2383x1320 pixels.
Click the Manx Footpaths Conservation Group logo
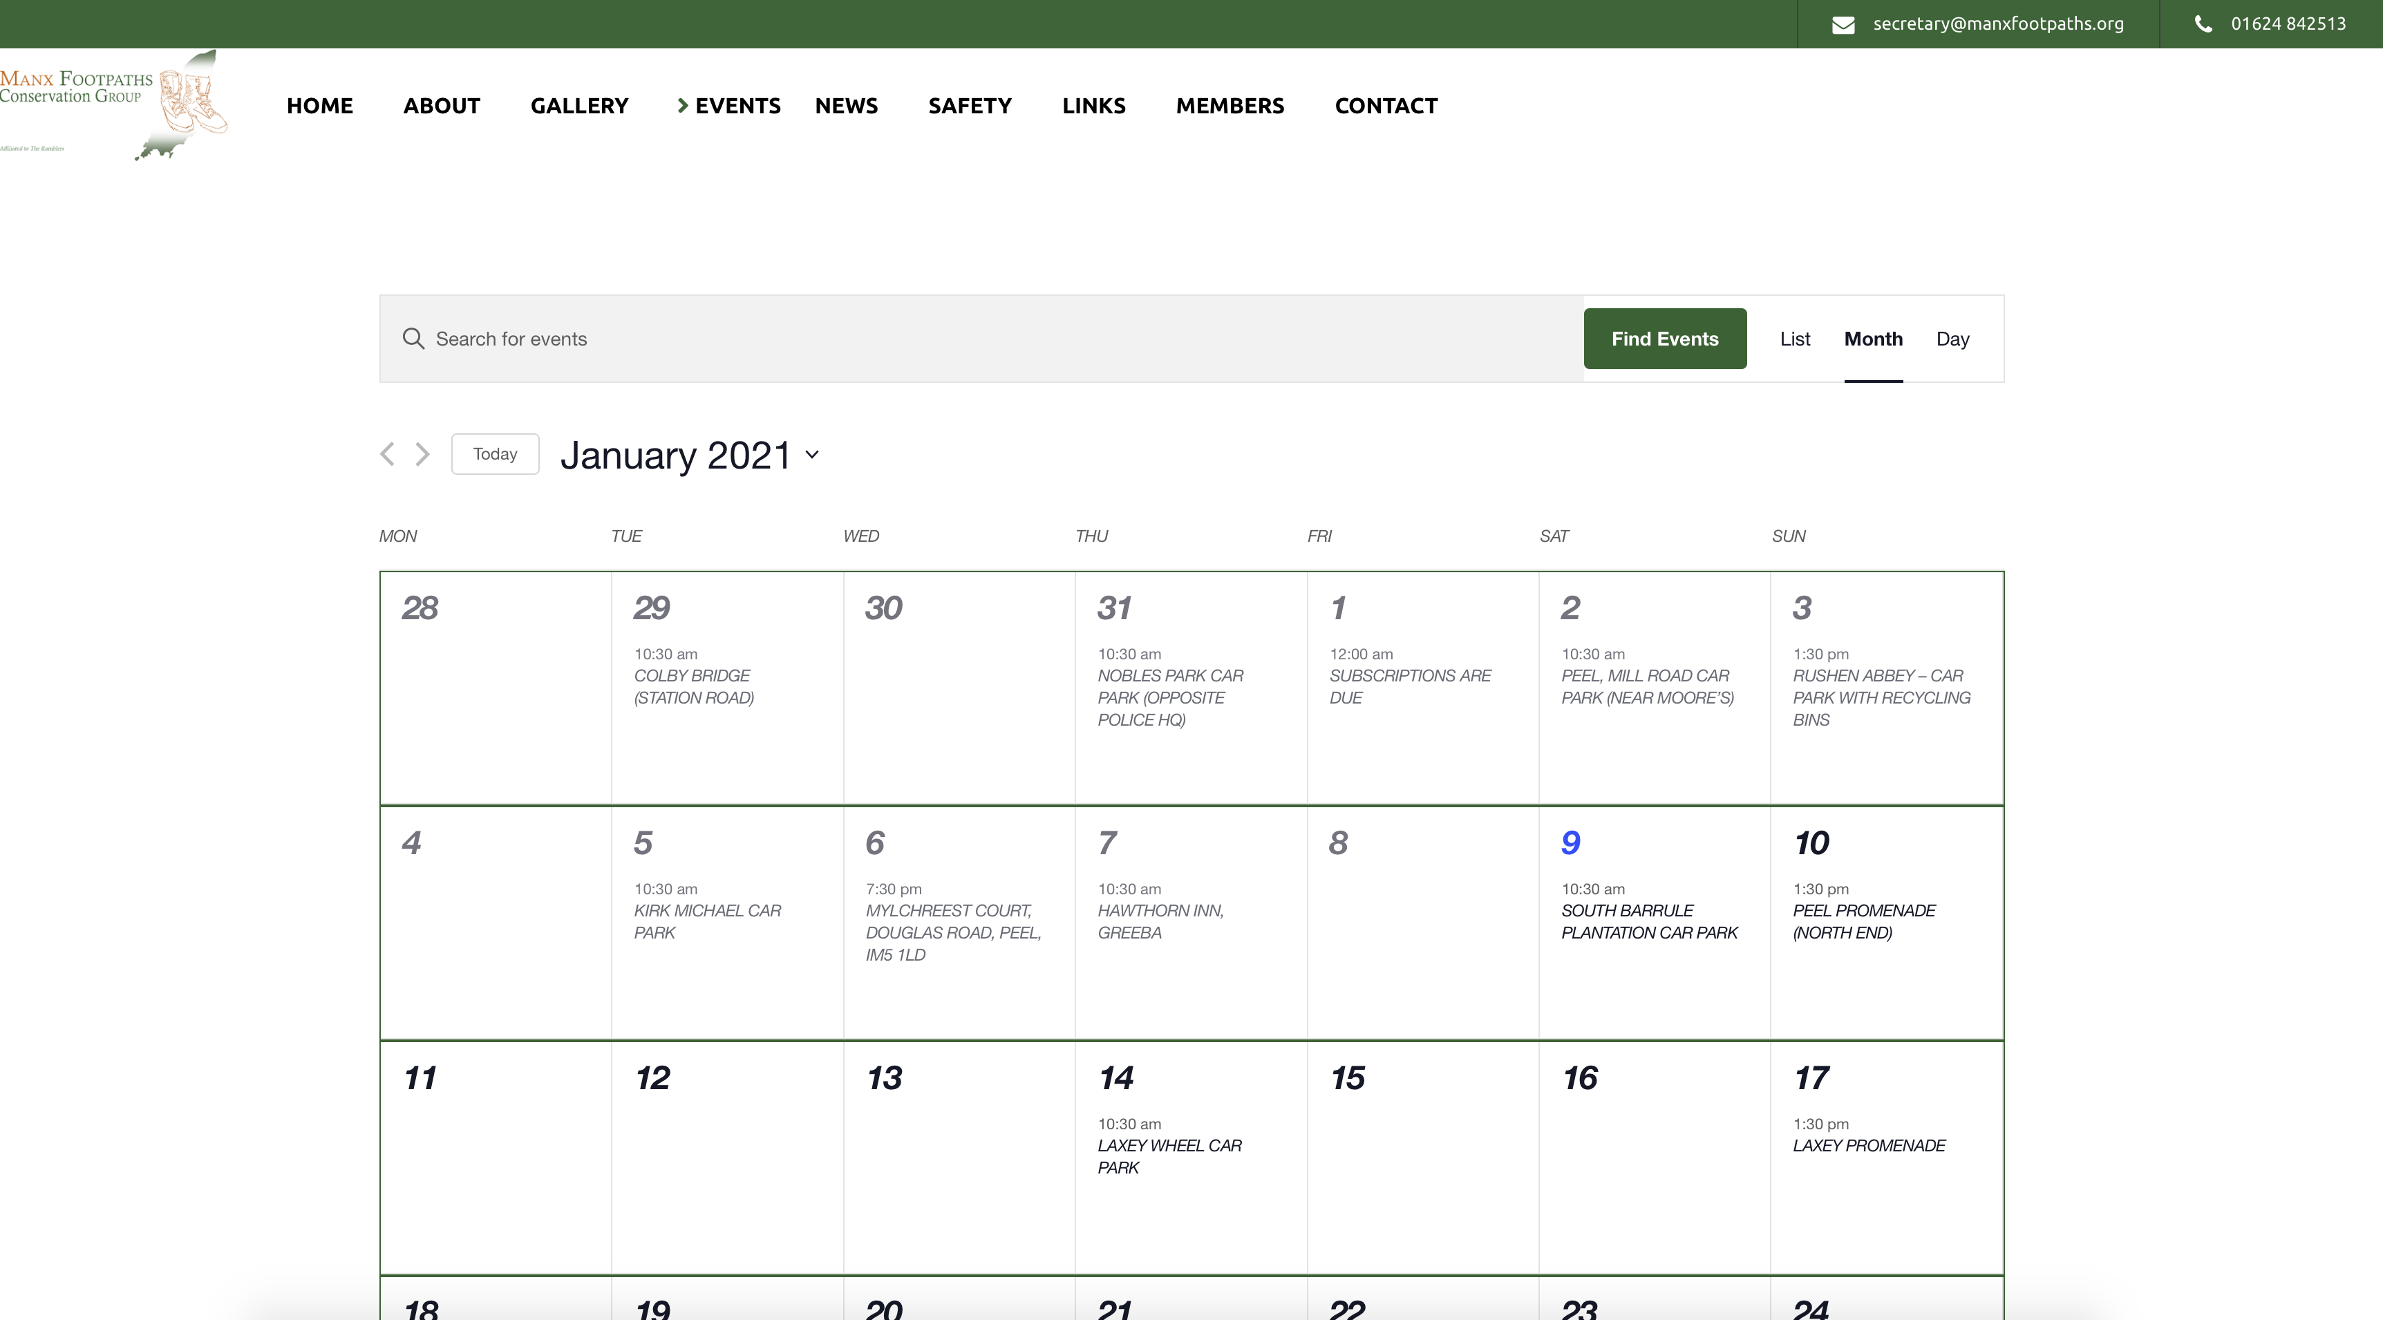click(113, 106)
